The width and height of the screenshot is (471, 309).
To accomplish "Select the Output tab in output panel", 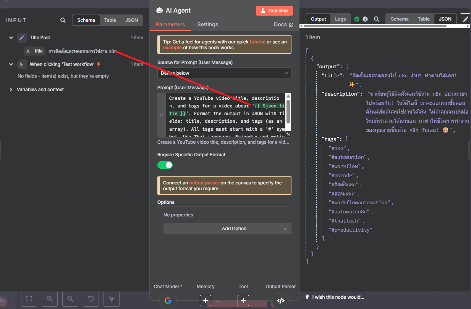I will (x=319, y=19).
